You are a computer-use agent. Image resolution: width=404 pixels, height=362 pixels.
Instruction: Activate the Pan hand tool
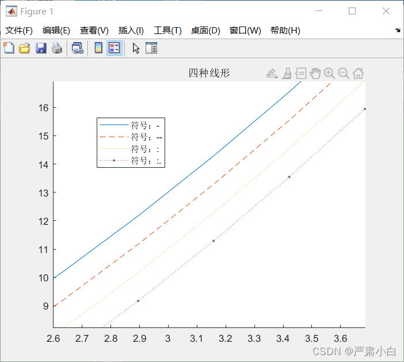[315, 74]
